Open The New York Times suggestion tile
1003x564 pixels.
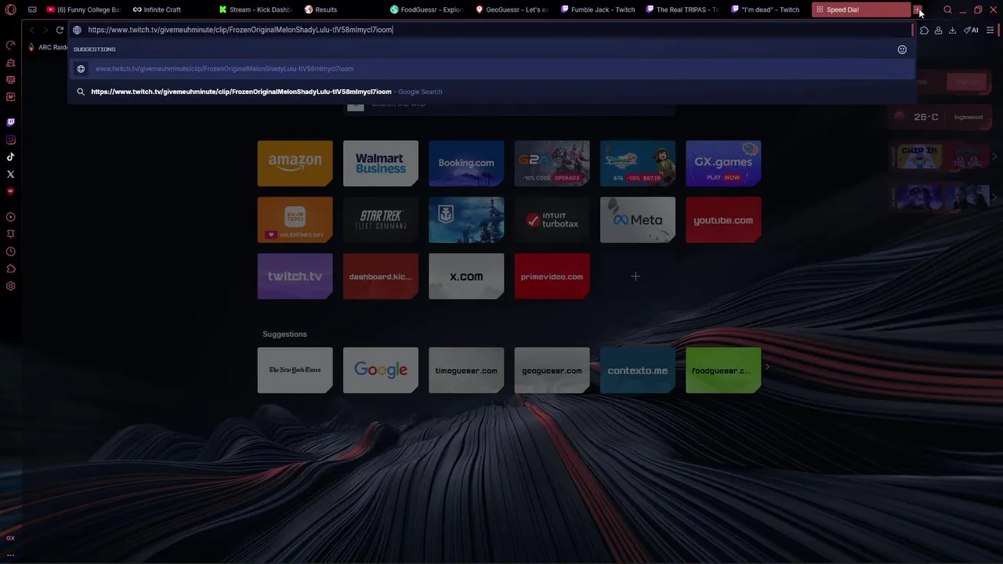coord(295,371)
